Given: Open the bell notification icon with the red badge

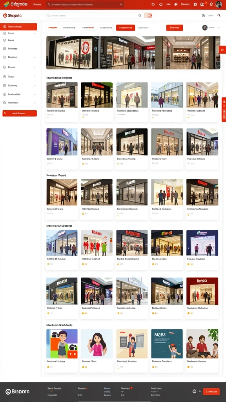Looking at the screenshot, I should coord(202,4).
